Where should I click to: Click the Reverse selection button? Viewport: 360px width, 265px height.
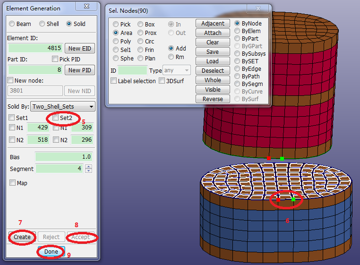click(213, 99)
